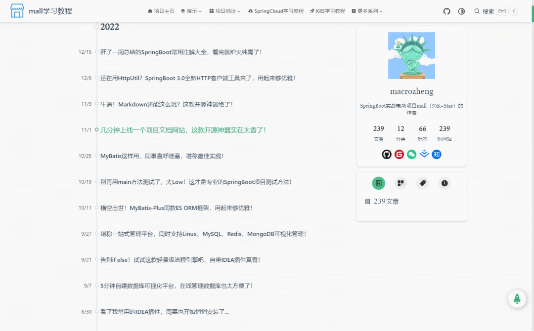This screenshot has height=331, width=534.
Task: Click the rocket back-to-top button
Action: pyautogui.click(x=517, y=299)
